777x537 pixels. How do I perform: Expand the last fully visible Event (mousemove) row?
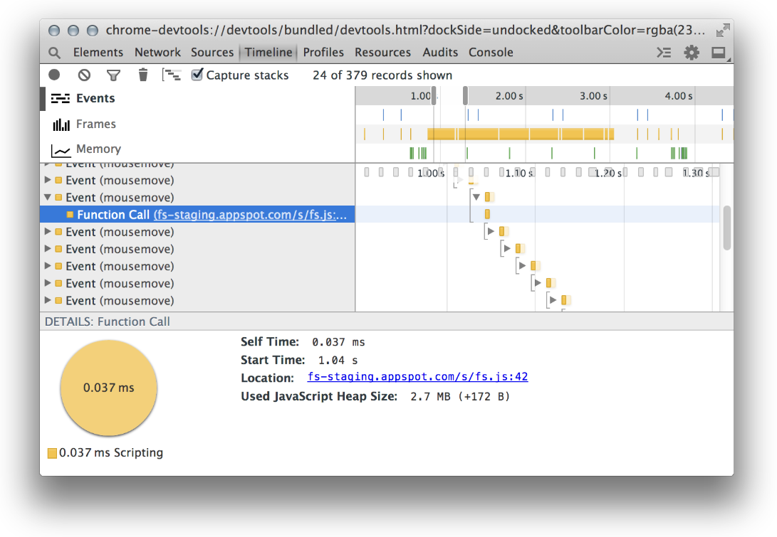(48, 300)
